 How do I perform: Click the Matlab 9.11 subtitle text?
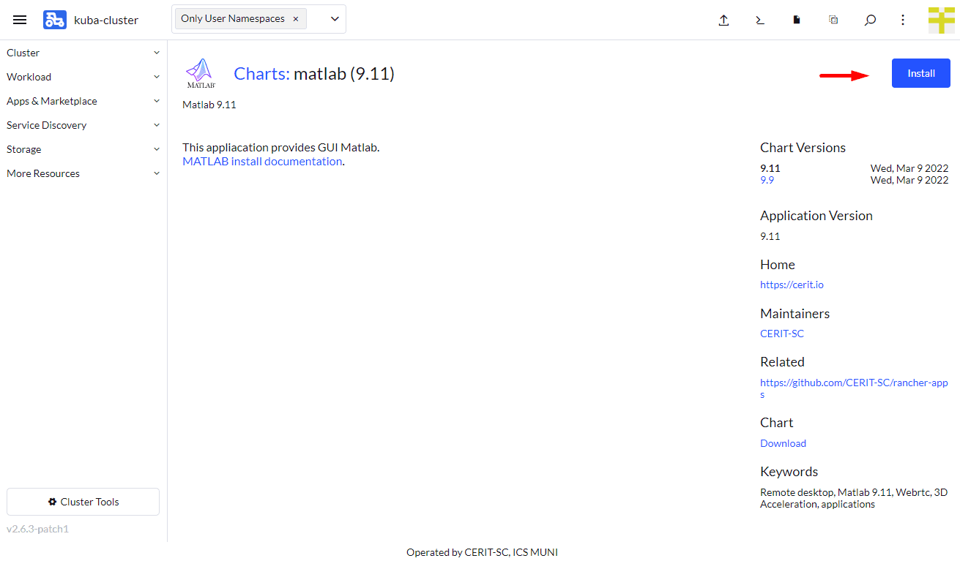click(x=209, y=105)
